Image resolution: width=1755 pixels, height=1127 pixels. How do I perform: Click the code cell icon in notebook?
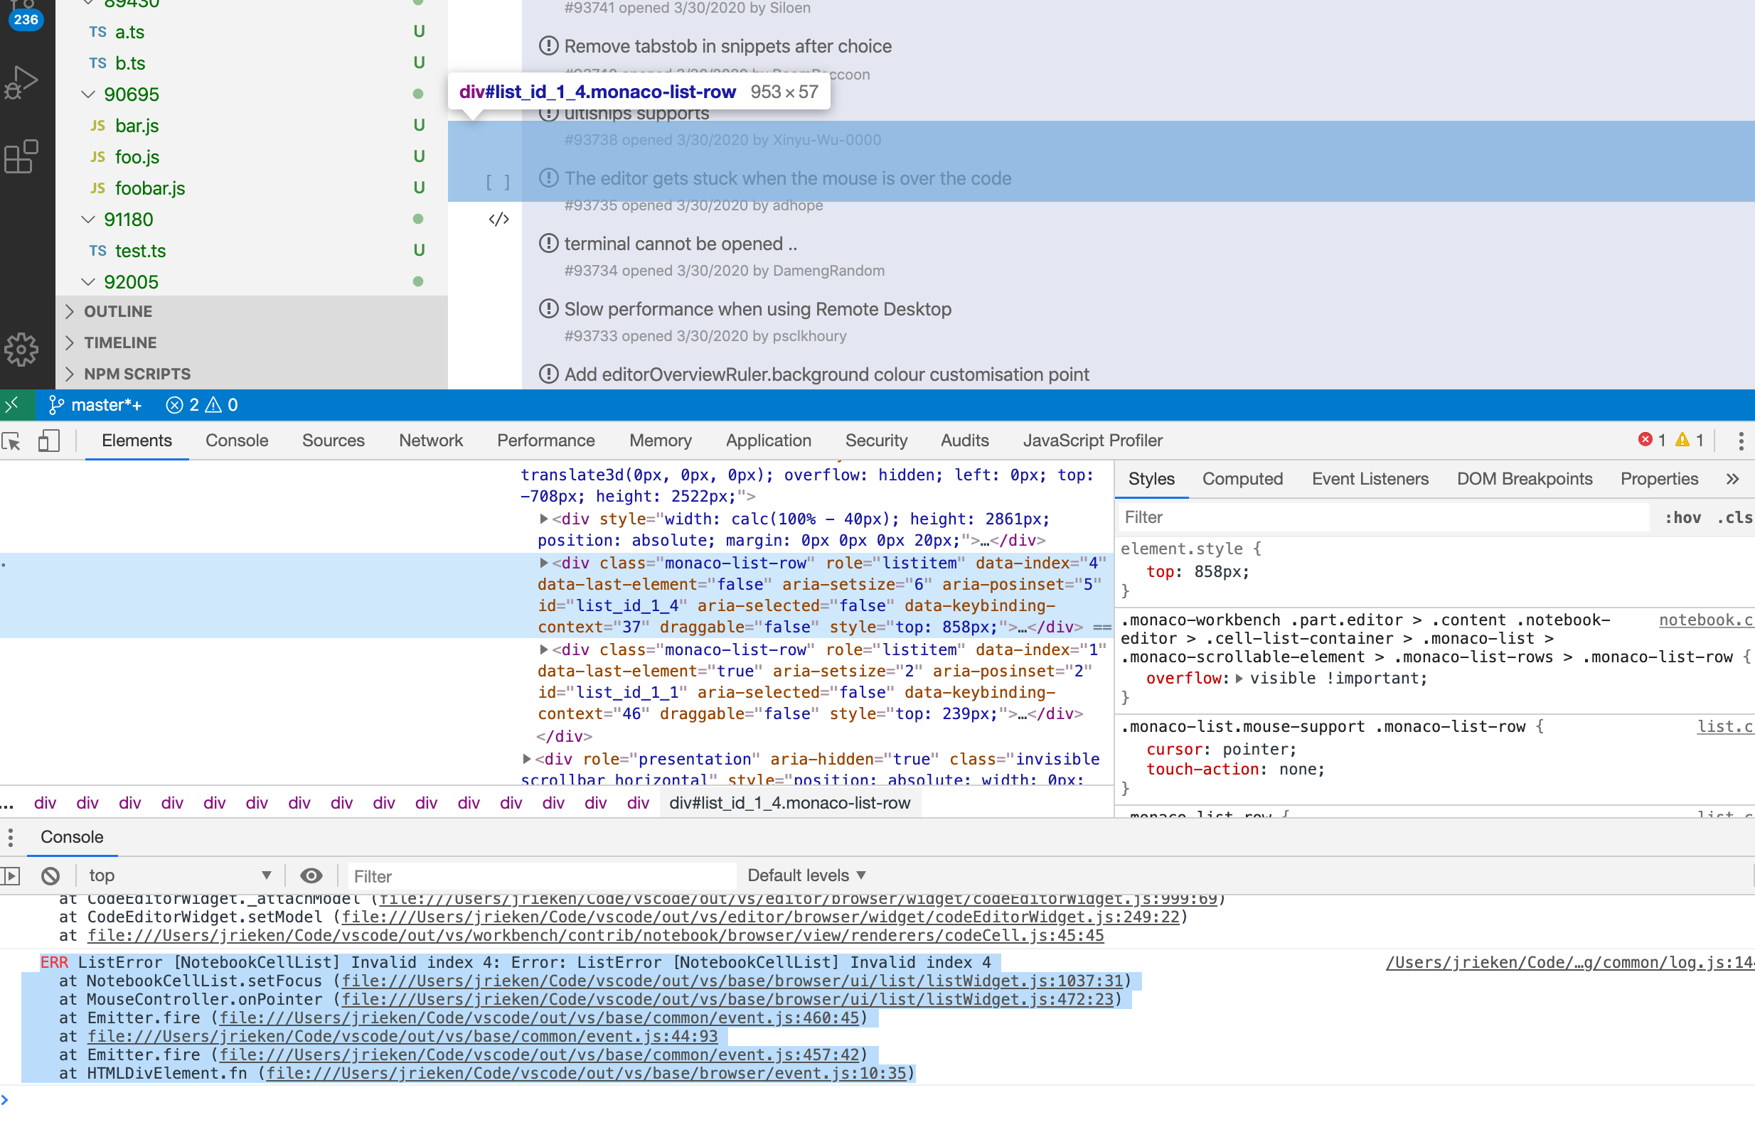[x=498, y=219]
